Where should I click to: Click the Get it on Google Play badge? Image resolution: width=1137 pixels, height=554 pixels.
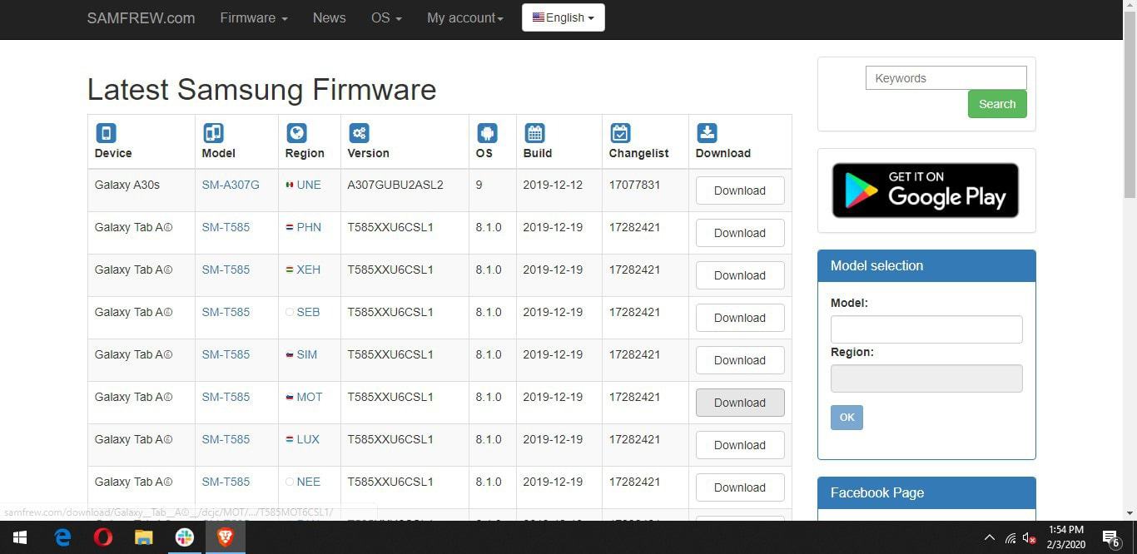(926, 190)
